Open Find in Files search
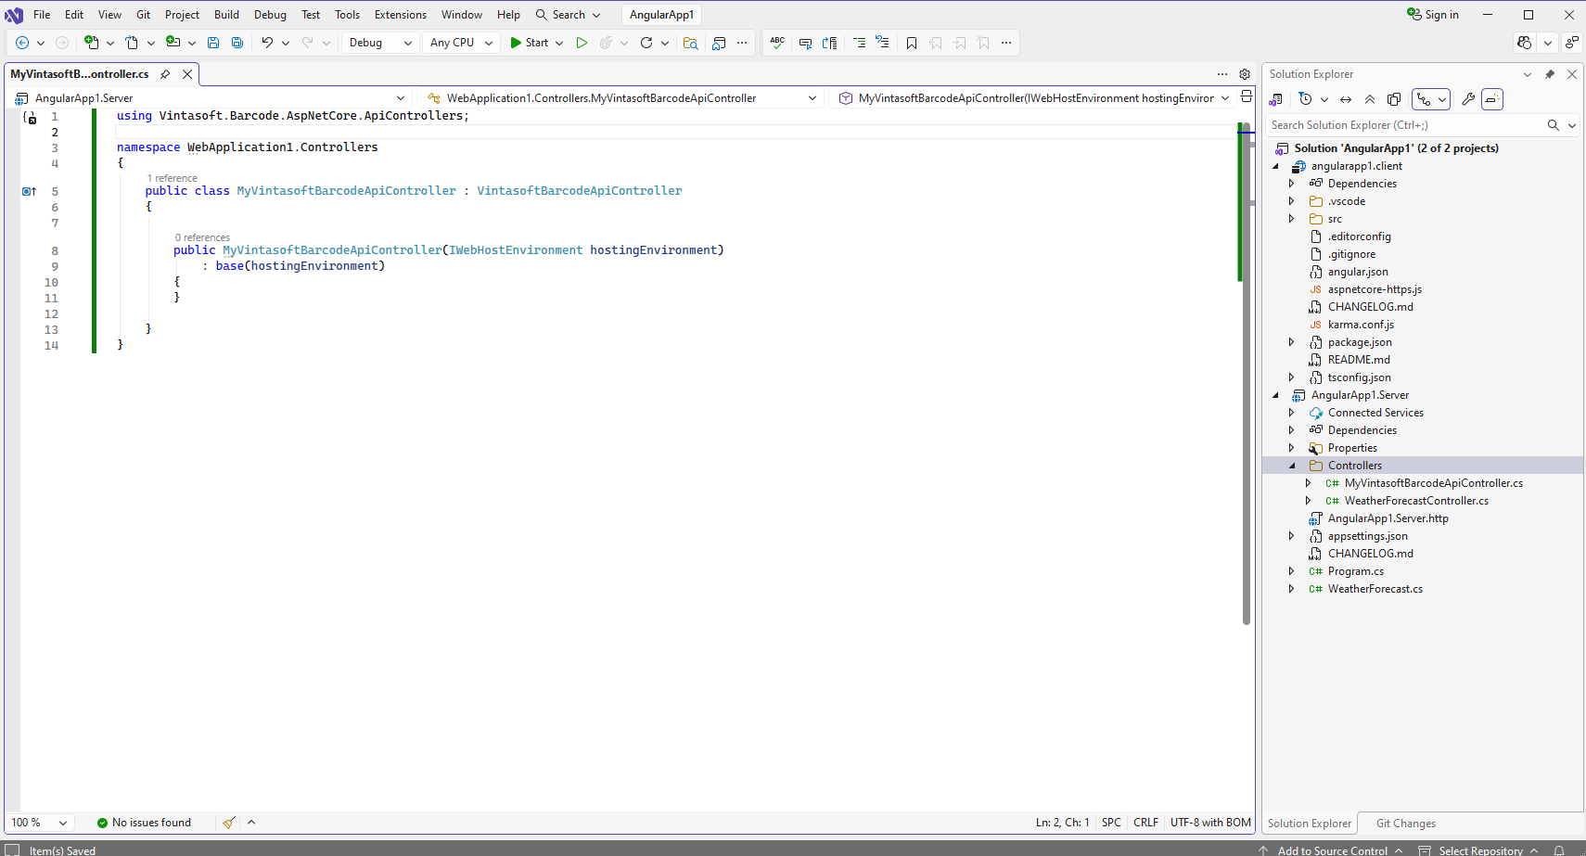Viewport: 1586px width, 856px height. [691, 43]
